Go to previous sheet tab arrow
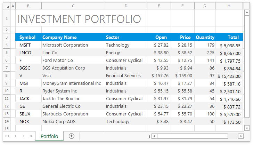The height and width of the screenshot is (145, 253). click(x=15, y=136)
